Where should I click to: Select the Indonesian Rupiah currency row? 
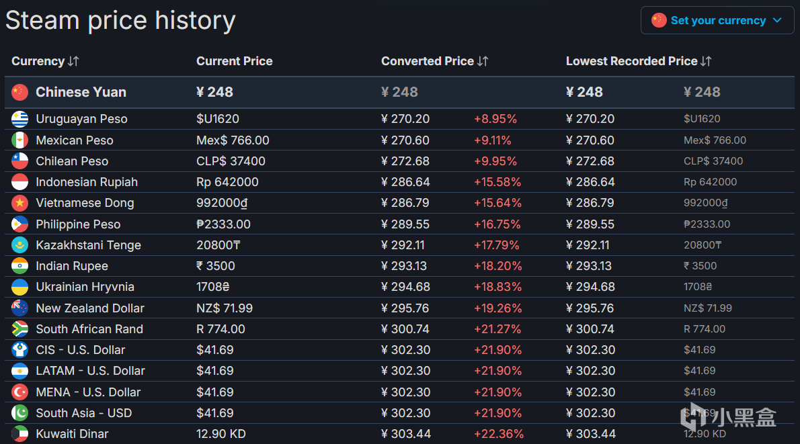pyautogui.click(x=86, y=182)
